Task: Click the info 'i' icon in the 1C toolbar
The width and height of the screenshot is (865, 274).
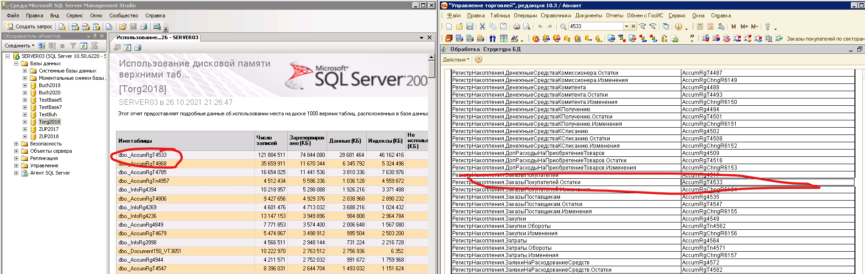Action: coord(678,26)
